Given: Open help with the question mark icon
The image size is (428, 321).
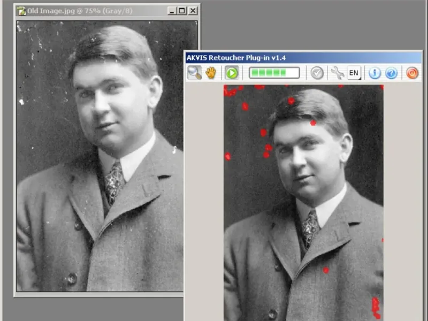Looking at the screenshot, I should pyautogui.click(x=391, y=73).
